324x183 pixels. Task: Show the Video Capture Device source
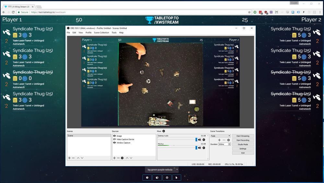tap(114, 139)
